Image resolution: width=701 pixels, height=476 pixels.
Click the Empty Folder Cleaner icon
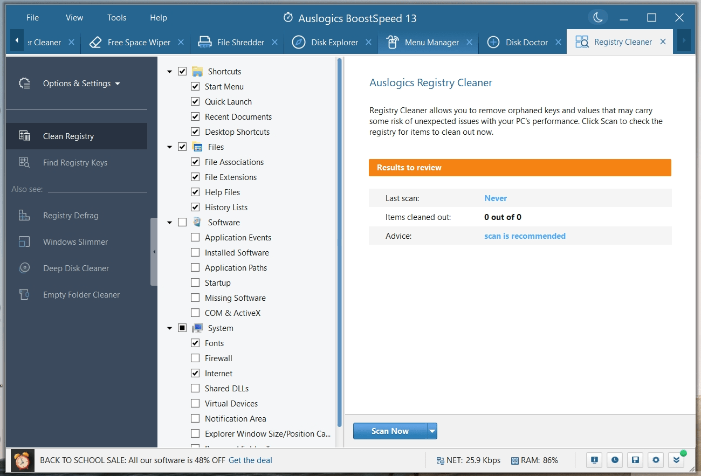[x=24, y=294]
